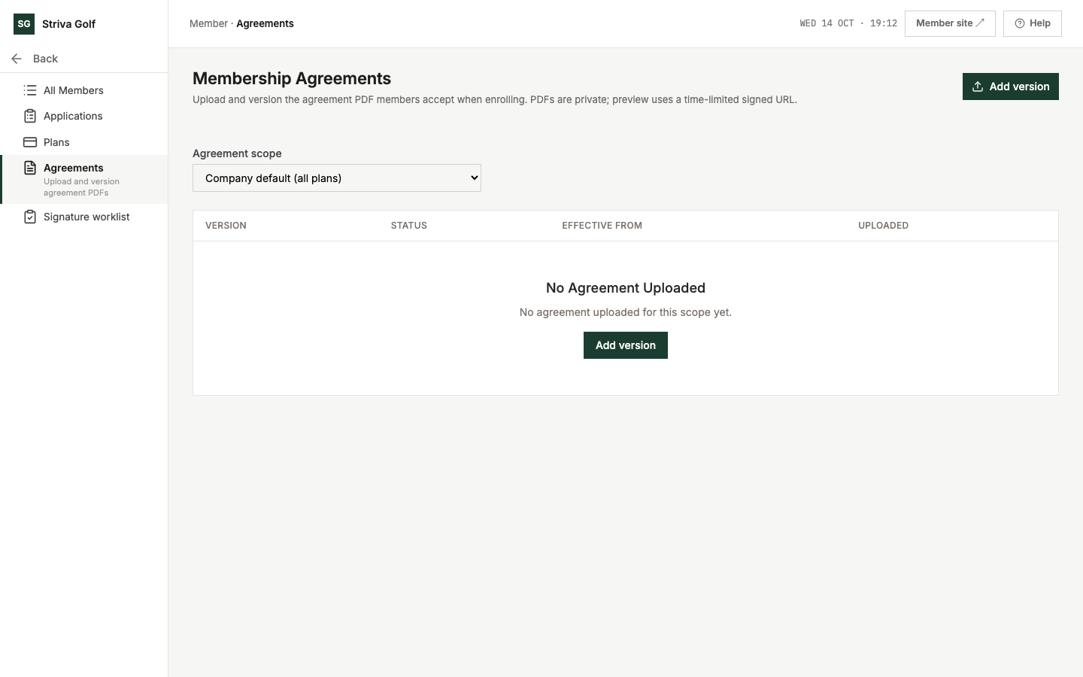Click the date and time display
1083x677 pixels.
(x=848, y=23)
